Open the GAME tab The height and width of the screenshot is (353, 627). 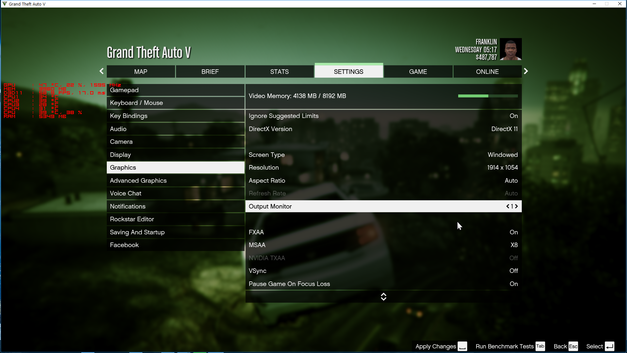(418, 72)
